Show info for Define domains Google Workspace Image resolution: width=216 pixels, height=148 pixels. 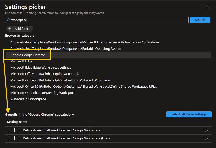(206, 131)
